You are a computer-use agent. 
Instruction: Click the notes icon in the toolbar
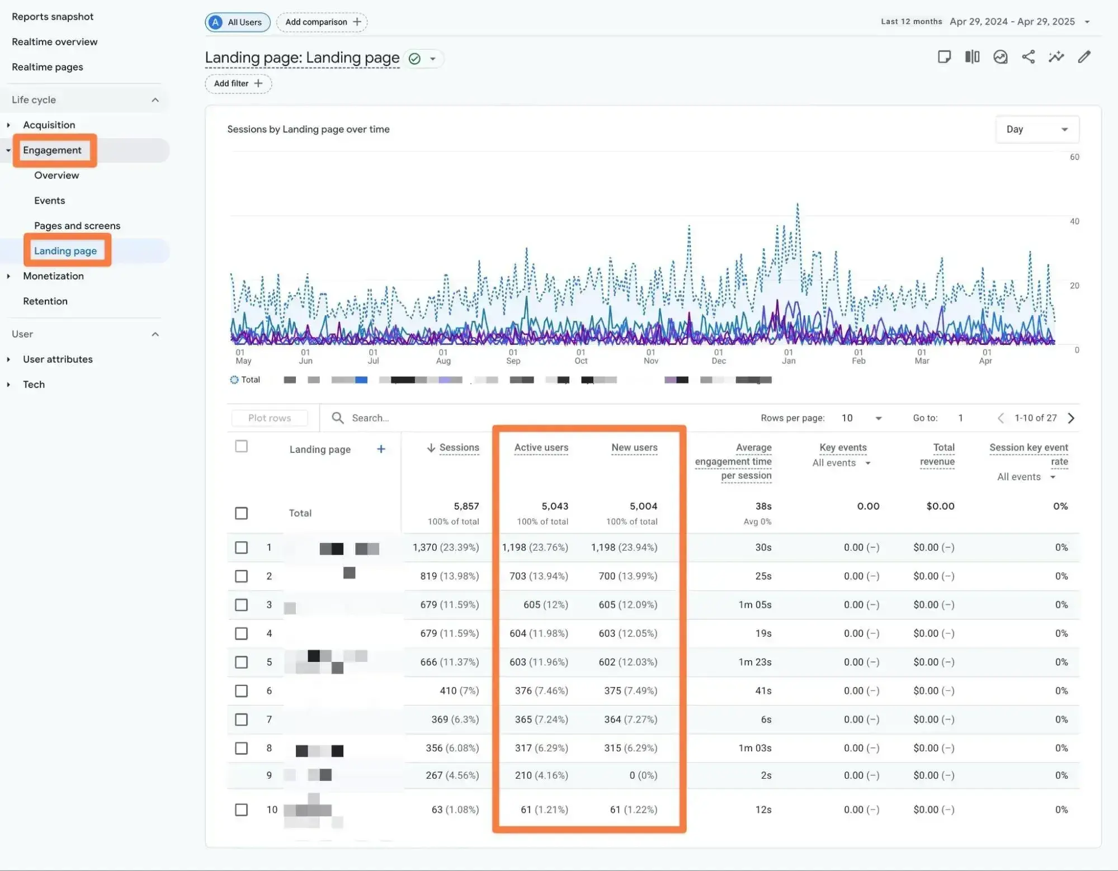(944, 56)
